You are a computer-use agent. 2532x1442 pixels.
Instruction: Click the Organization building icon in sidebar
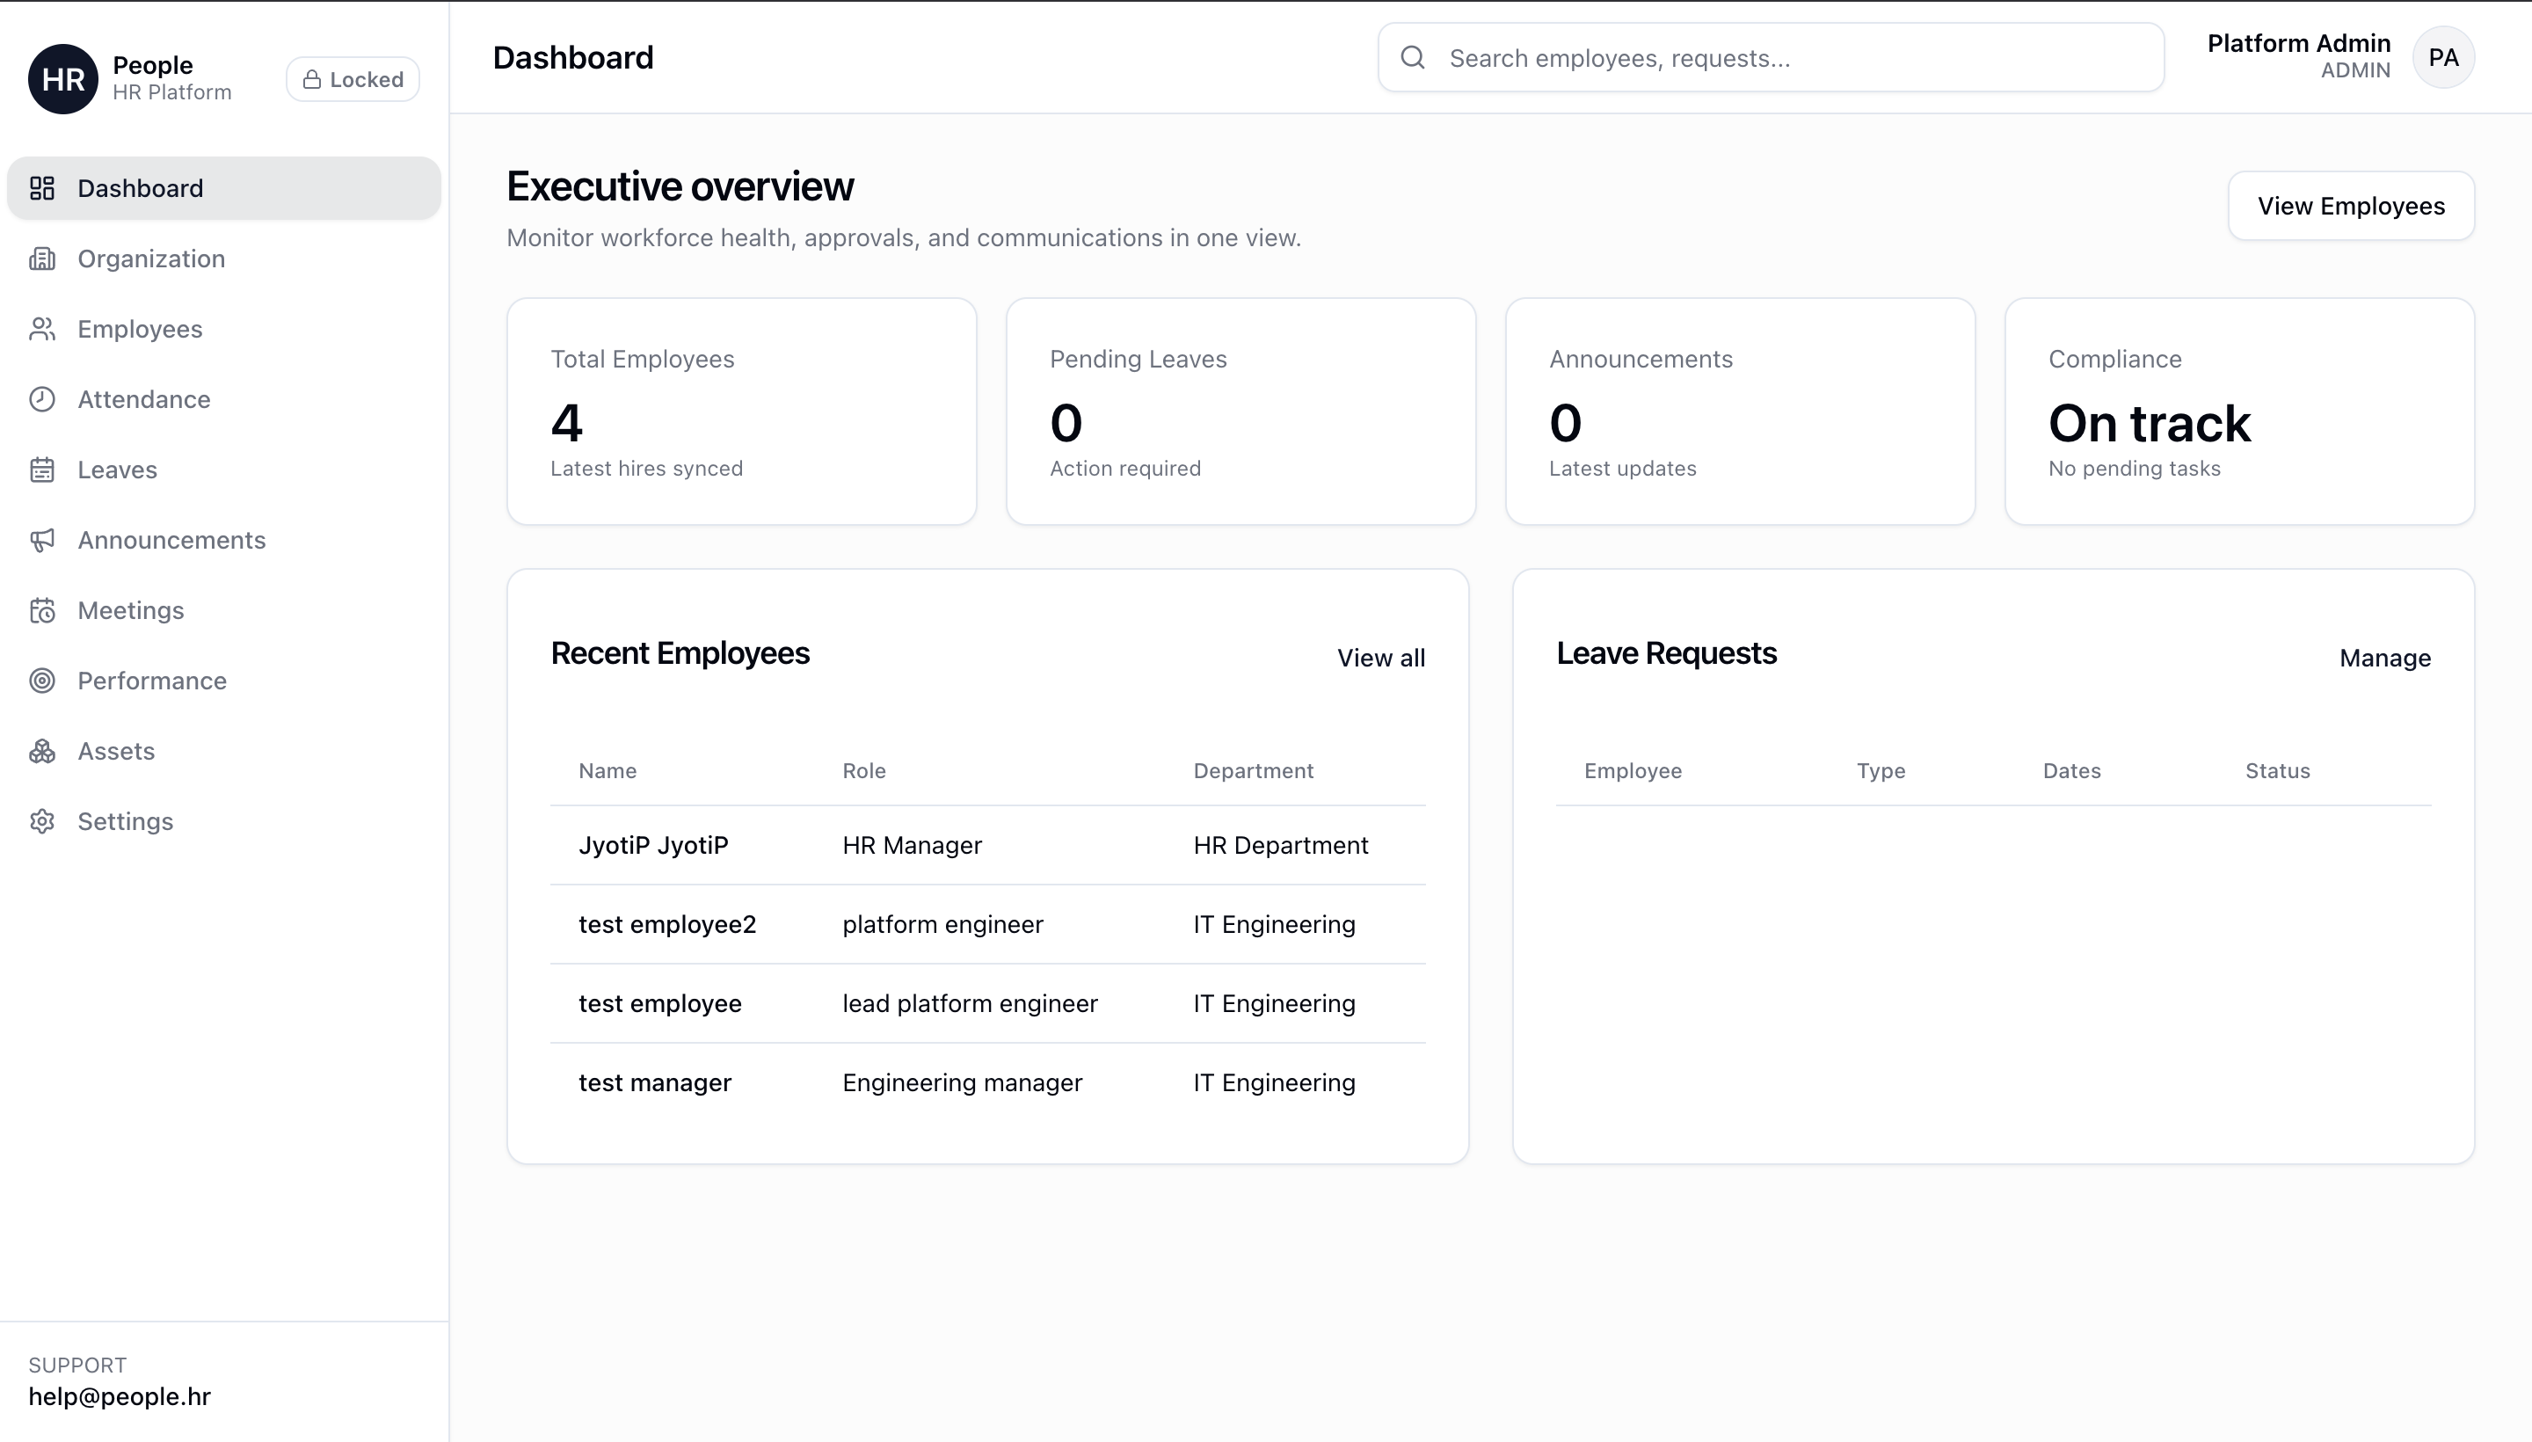tap(41, 259)
